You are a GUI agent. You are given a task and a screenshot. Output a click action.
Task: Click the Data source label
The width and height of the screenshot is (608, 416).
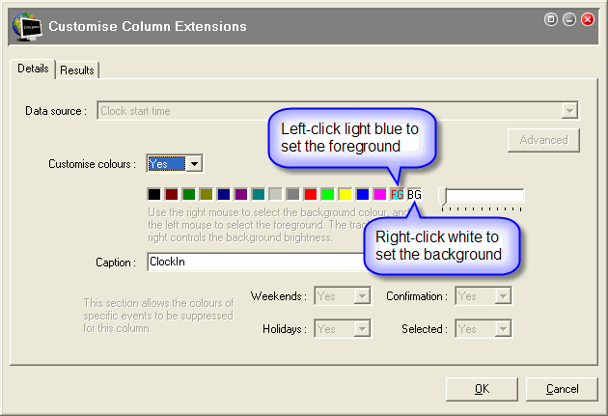pyautogui.click(x=56, y=111)
